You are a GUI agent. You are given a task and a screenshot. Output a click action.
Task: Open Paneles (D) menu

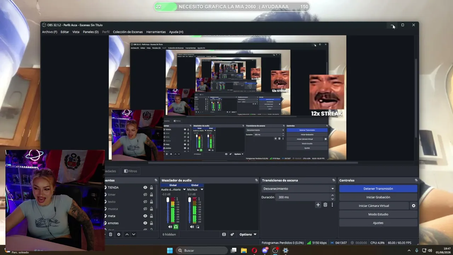pyautogui.click(x=91, y=32)
